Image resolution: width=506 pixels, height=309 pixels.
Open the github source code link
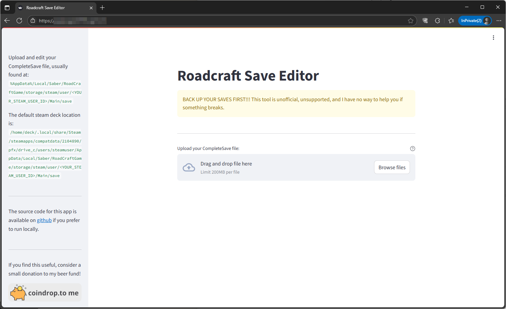point(44,220)
